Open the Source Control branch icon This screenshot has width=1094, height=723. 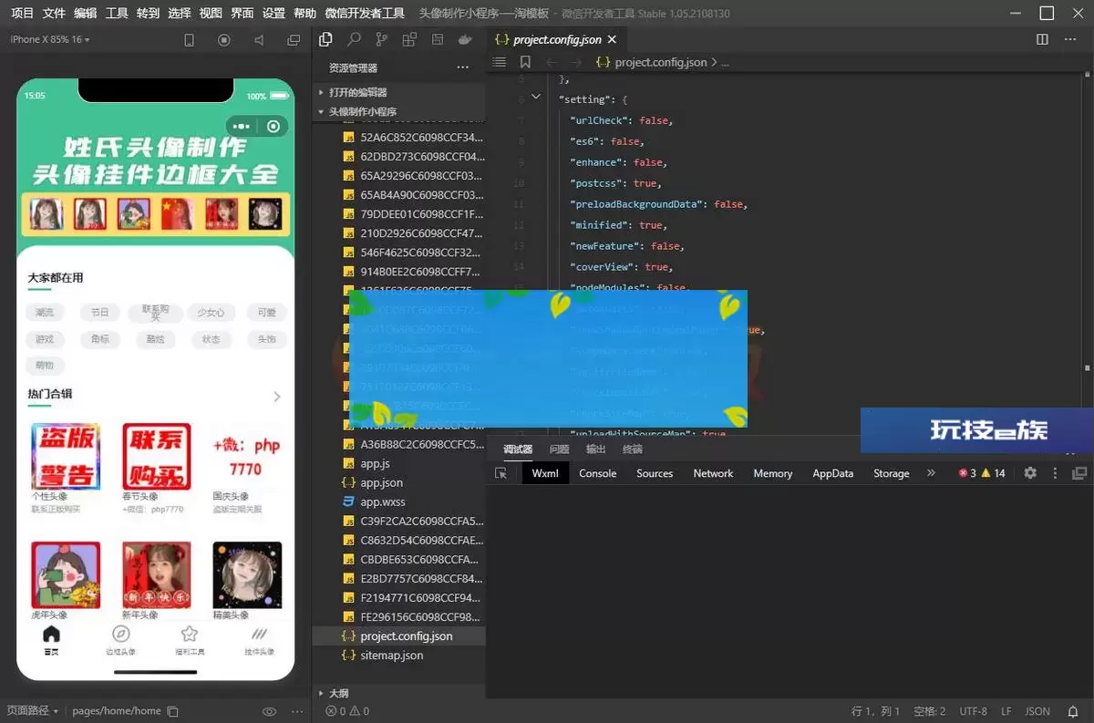(381, 39)
